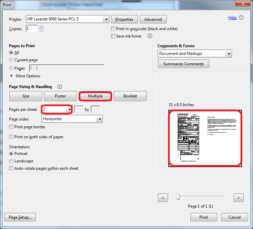Image resolution: width=253 pixels, height=229 pixels.
Task: Click the page preview slider handle
Action: [x=178, y=197]
